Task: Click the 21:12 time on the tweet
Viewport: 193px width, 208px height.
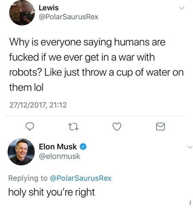Action: [58, 105]
